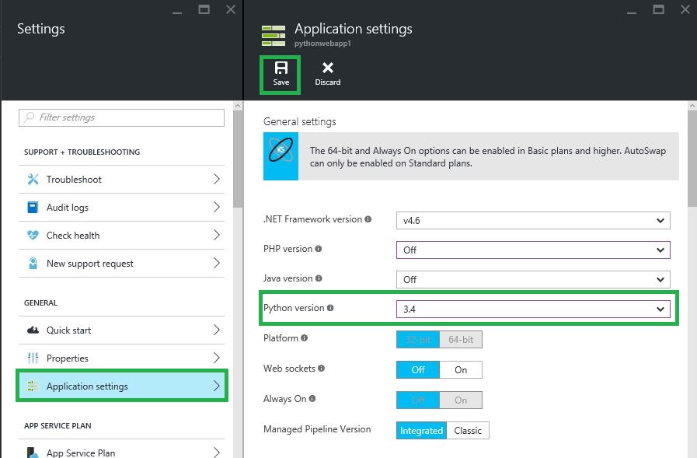Screen dimensions: 697x458
Task: Click info icon next to Web sockets
Action: (x=322, y=368)
